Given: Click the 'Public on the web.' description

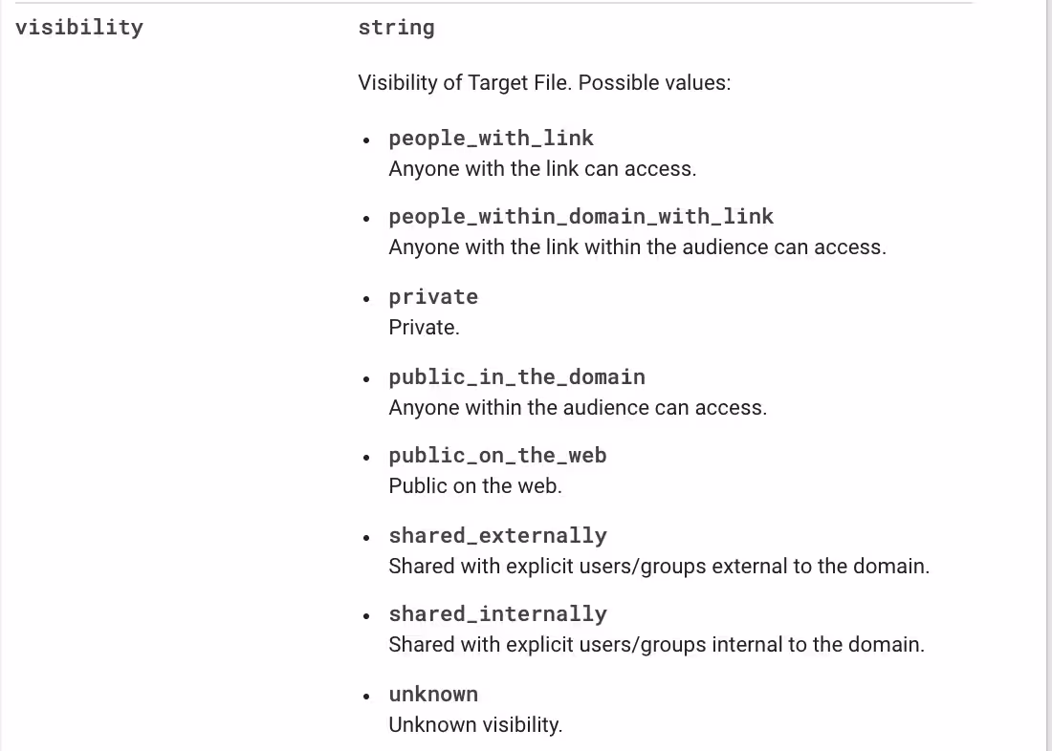Looking at the screenshot, I should [x=475, y=486].
